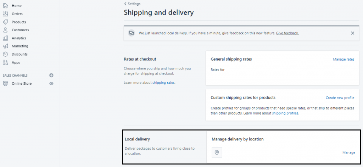363x167 pixels.
Task: Click the Online Store storefront icon
Action: tap(5, 84)
